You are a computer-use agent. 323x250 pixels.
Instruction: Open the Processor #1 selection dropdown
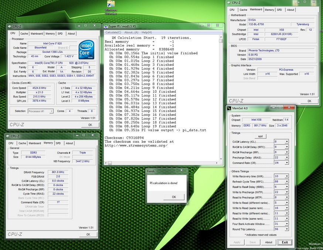coord(51,111)
